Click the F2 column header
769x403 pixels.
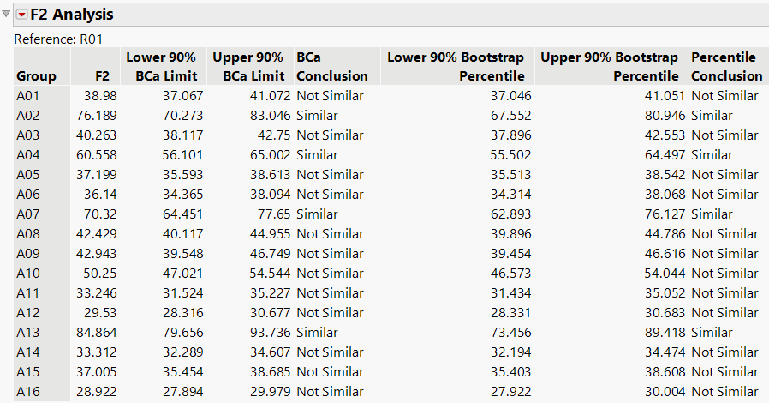click(x=106, y=75)
